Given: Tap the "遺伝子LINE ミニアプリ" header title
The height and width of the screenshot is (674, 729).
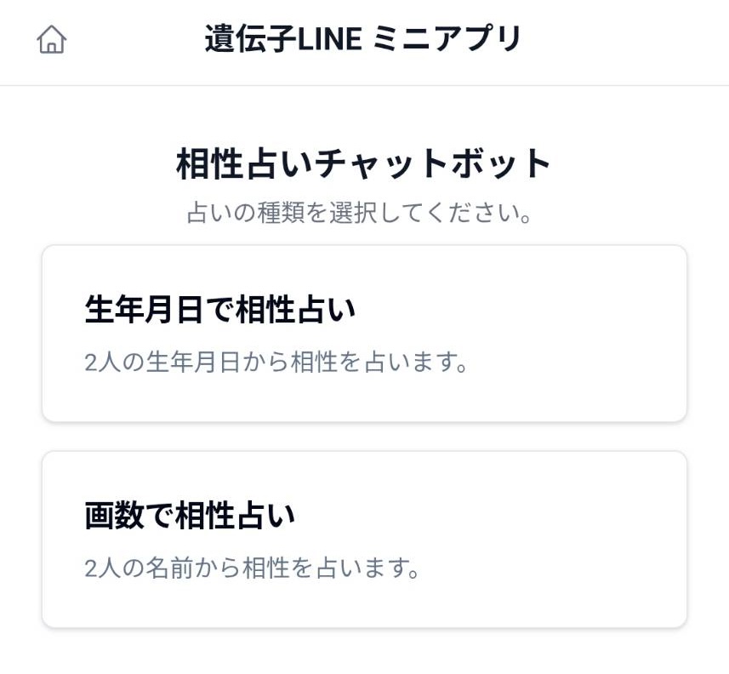Looking at the screenshot, I should point(363,39).
